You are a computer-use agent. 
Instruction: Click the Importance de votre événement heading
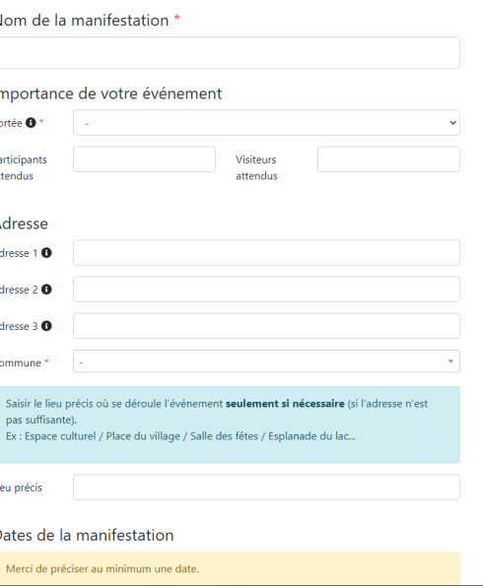pos(110,94)
